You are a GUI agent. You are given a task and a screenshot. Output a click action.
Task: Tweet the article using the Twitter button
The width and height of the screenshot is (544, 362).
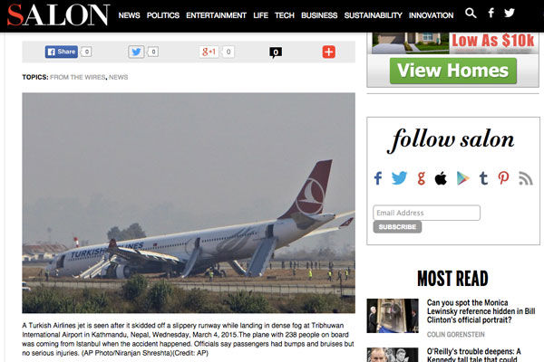pos(136,52)
